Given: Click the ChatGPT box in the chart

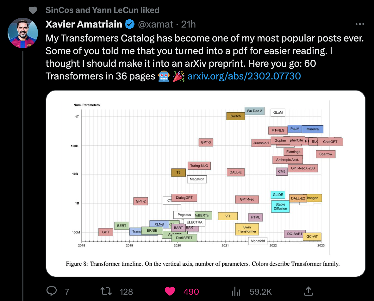Looking at the screenshot, I should click(330, 142).
